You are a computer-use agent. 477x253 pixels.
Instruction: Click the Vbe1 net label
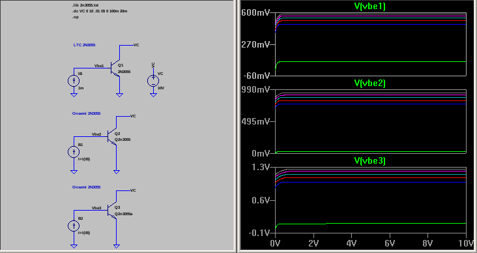(x=99, y=66)
